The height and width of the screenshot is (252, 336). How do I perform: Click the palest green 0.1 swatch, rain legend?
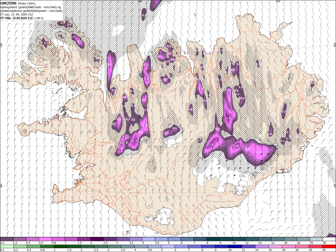7,246
